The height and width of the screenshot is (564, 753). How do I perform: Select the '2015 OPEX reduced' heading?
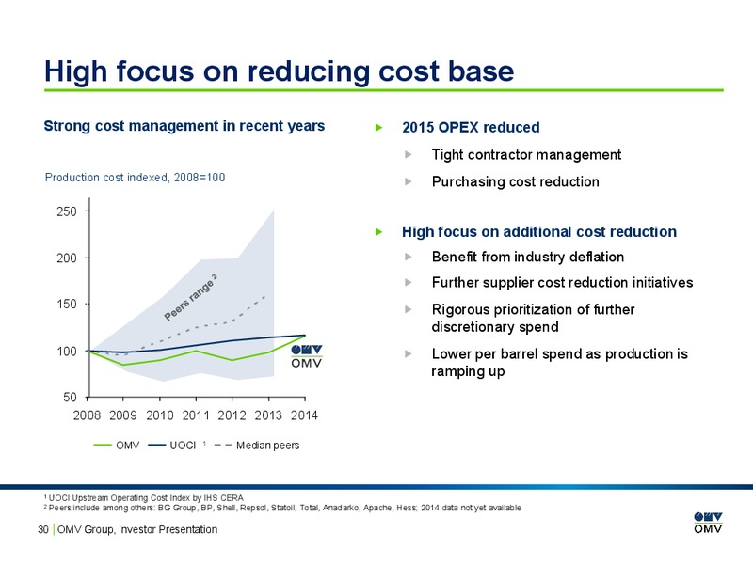[471, 128]
